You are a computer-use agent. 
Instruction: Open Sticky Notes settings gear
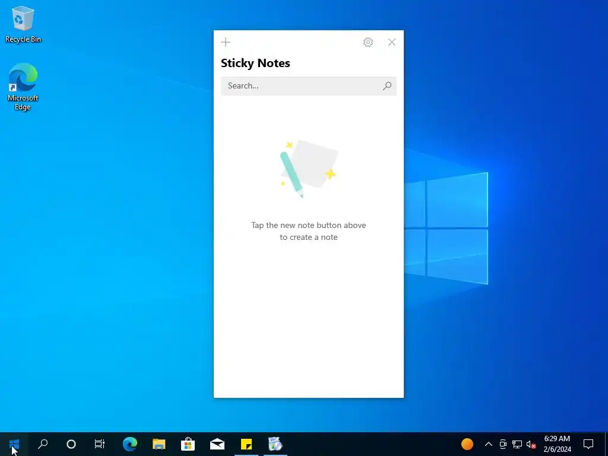pyautogui.click(x=368, y=42)
